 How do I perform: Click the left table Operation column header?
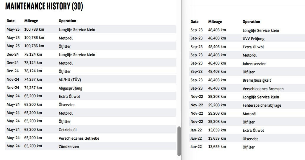click(68, 21)
